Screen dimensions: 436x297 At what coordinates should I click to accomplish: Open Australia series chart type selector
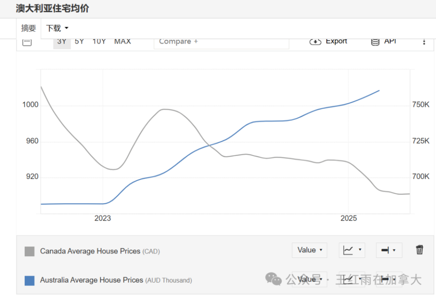[x=353, y=279]
